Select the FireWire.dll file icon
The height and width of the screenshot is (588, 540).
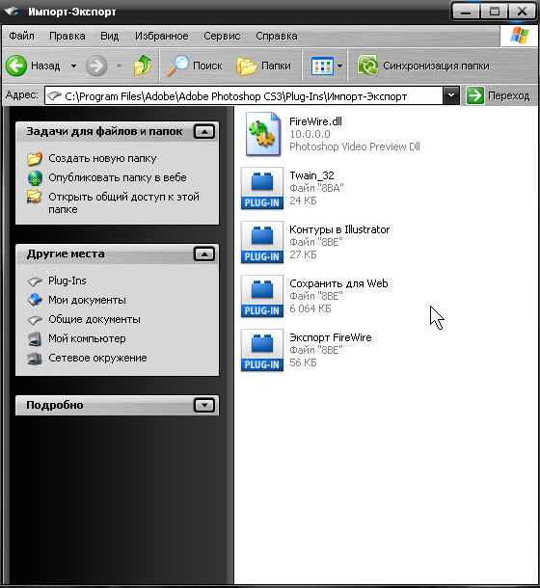[262, 134]
